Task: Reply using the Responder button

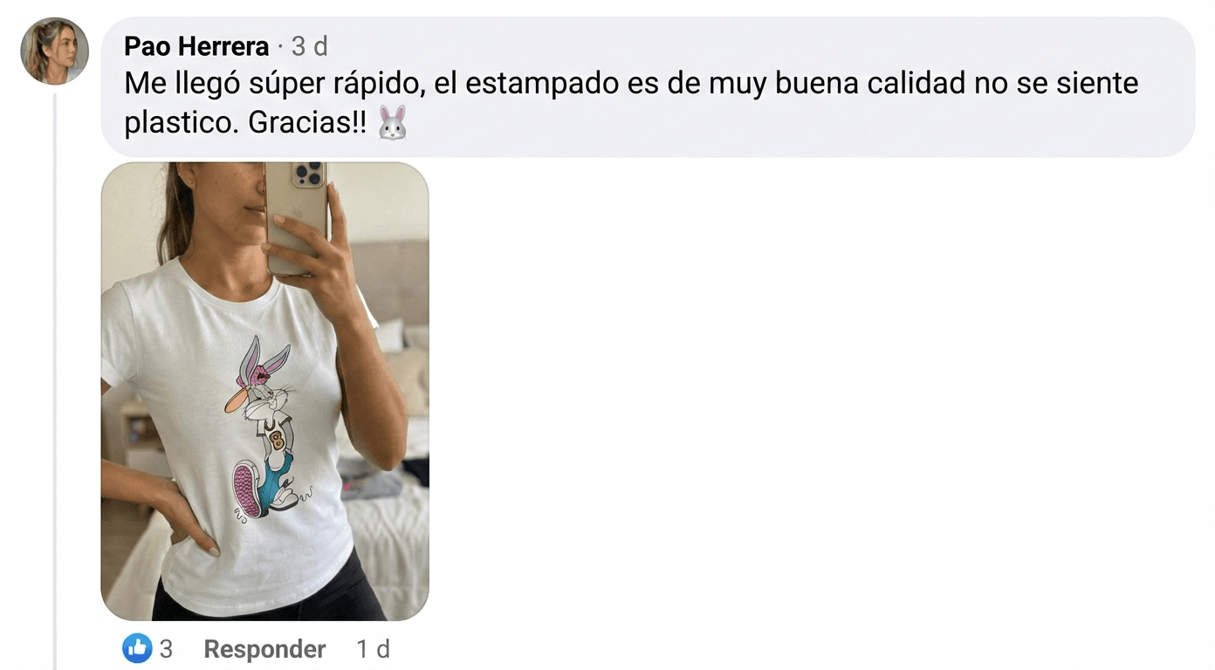Action: tap(264, 649)
